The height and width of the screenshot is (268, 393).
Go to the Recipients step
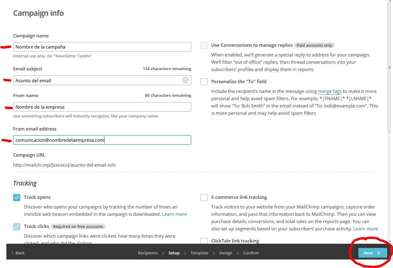click(148, 253)
